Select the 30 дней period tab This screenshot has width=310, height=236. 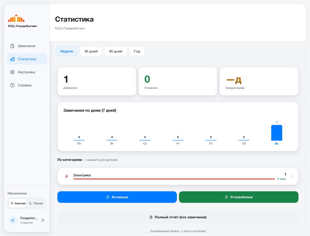[x=91, y=51]
